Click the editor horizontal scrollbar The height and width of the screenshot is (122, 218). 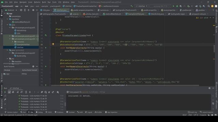(x=125, y=85)
